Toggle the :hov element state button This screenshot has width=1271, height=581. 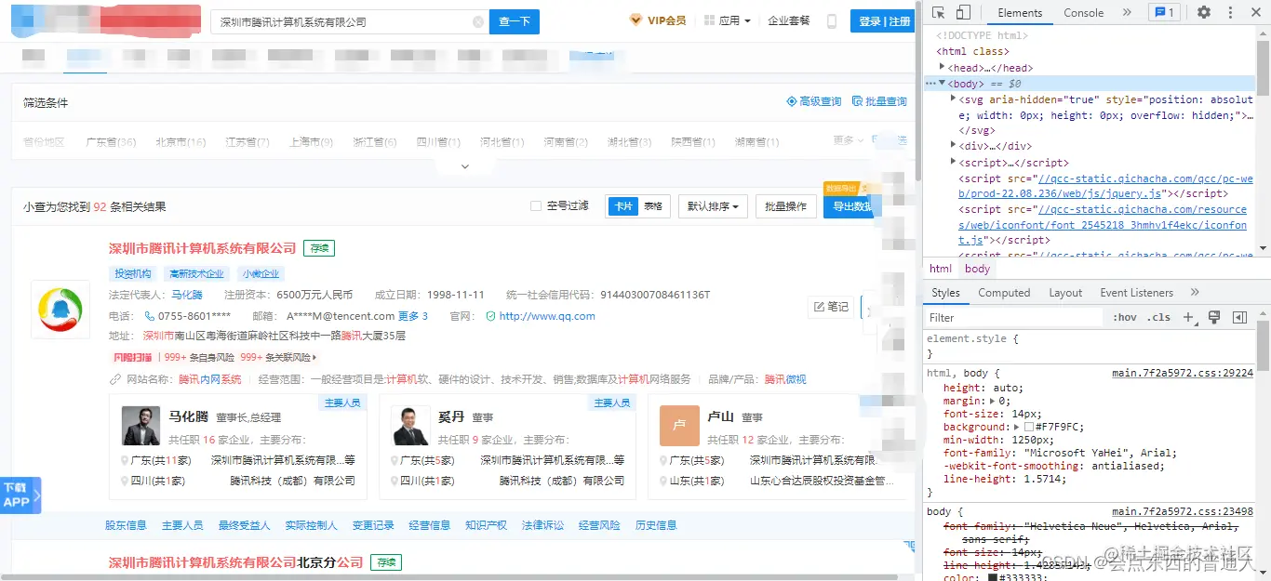(1125, 317)
